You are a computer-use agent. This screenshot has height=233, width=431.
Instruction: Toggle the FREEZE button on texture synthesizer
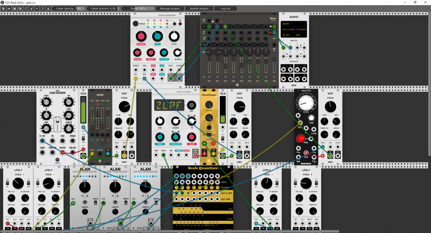136,24
